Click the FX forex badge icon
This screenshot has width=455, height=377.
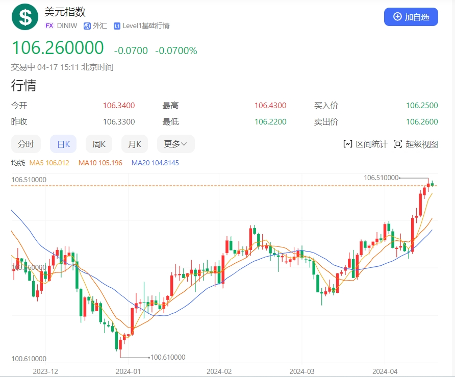49,26
